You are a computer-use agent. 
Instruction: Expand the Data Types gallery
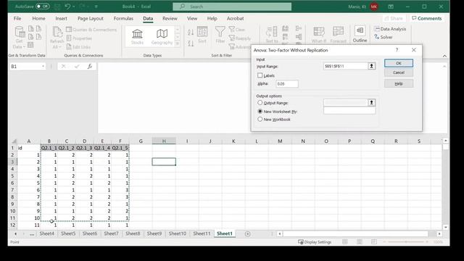tap(178, 43)
